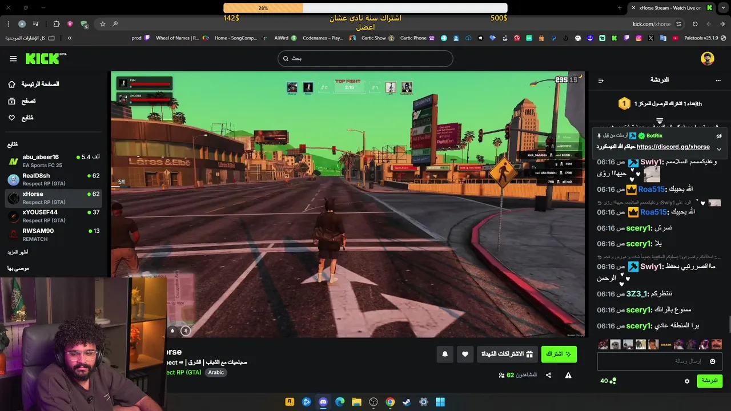Open a new browser tab

(620, 8)
